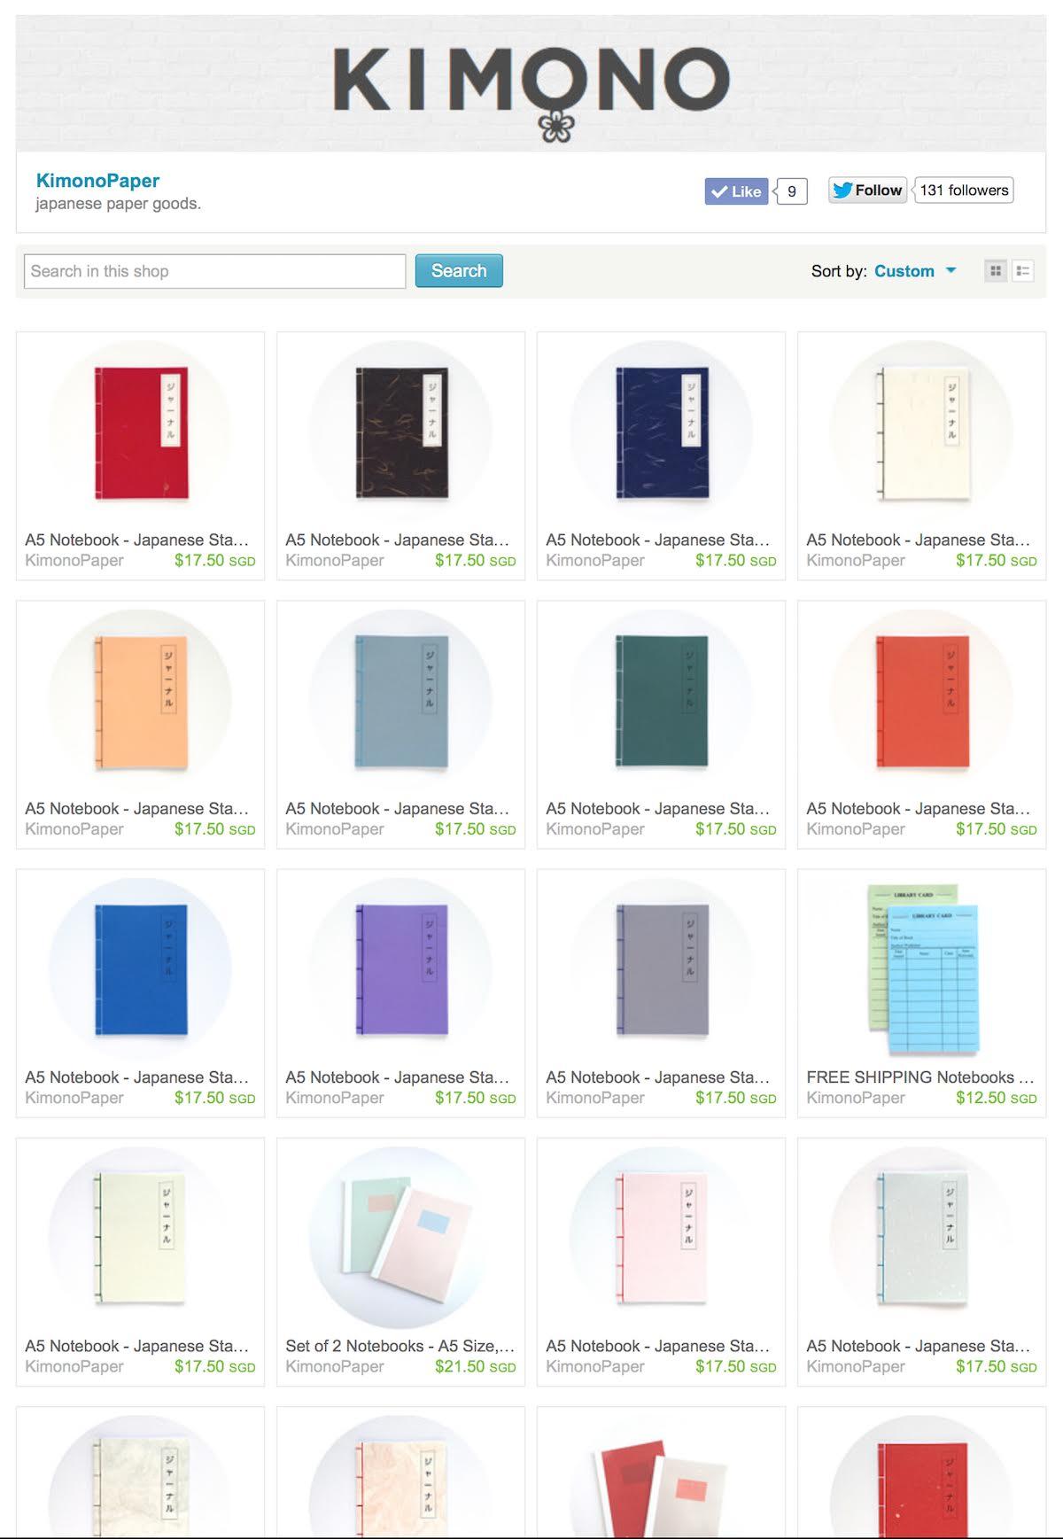Open the FREE SHIPPING Notebooks listing title
This screenshot has height=1539, width=1063.
tap(920, 1077)
